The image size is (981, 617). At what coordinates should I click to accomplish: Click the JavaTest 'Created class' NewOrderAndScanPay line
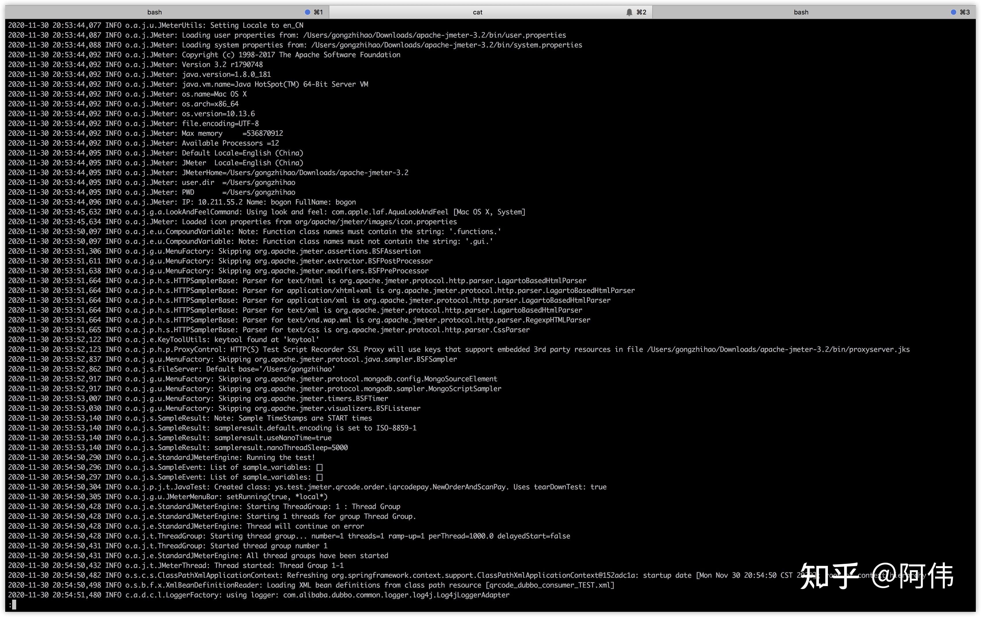[x=307, y=487]
